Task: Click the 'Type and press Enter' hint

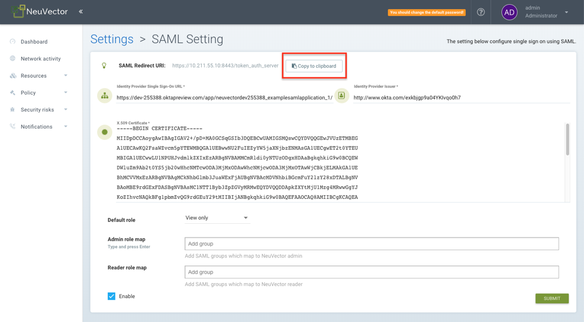Action: (129, 247)
